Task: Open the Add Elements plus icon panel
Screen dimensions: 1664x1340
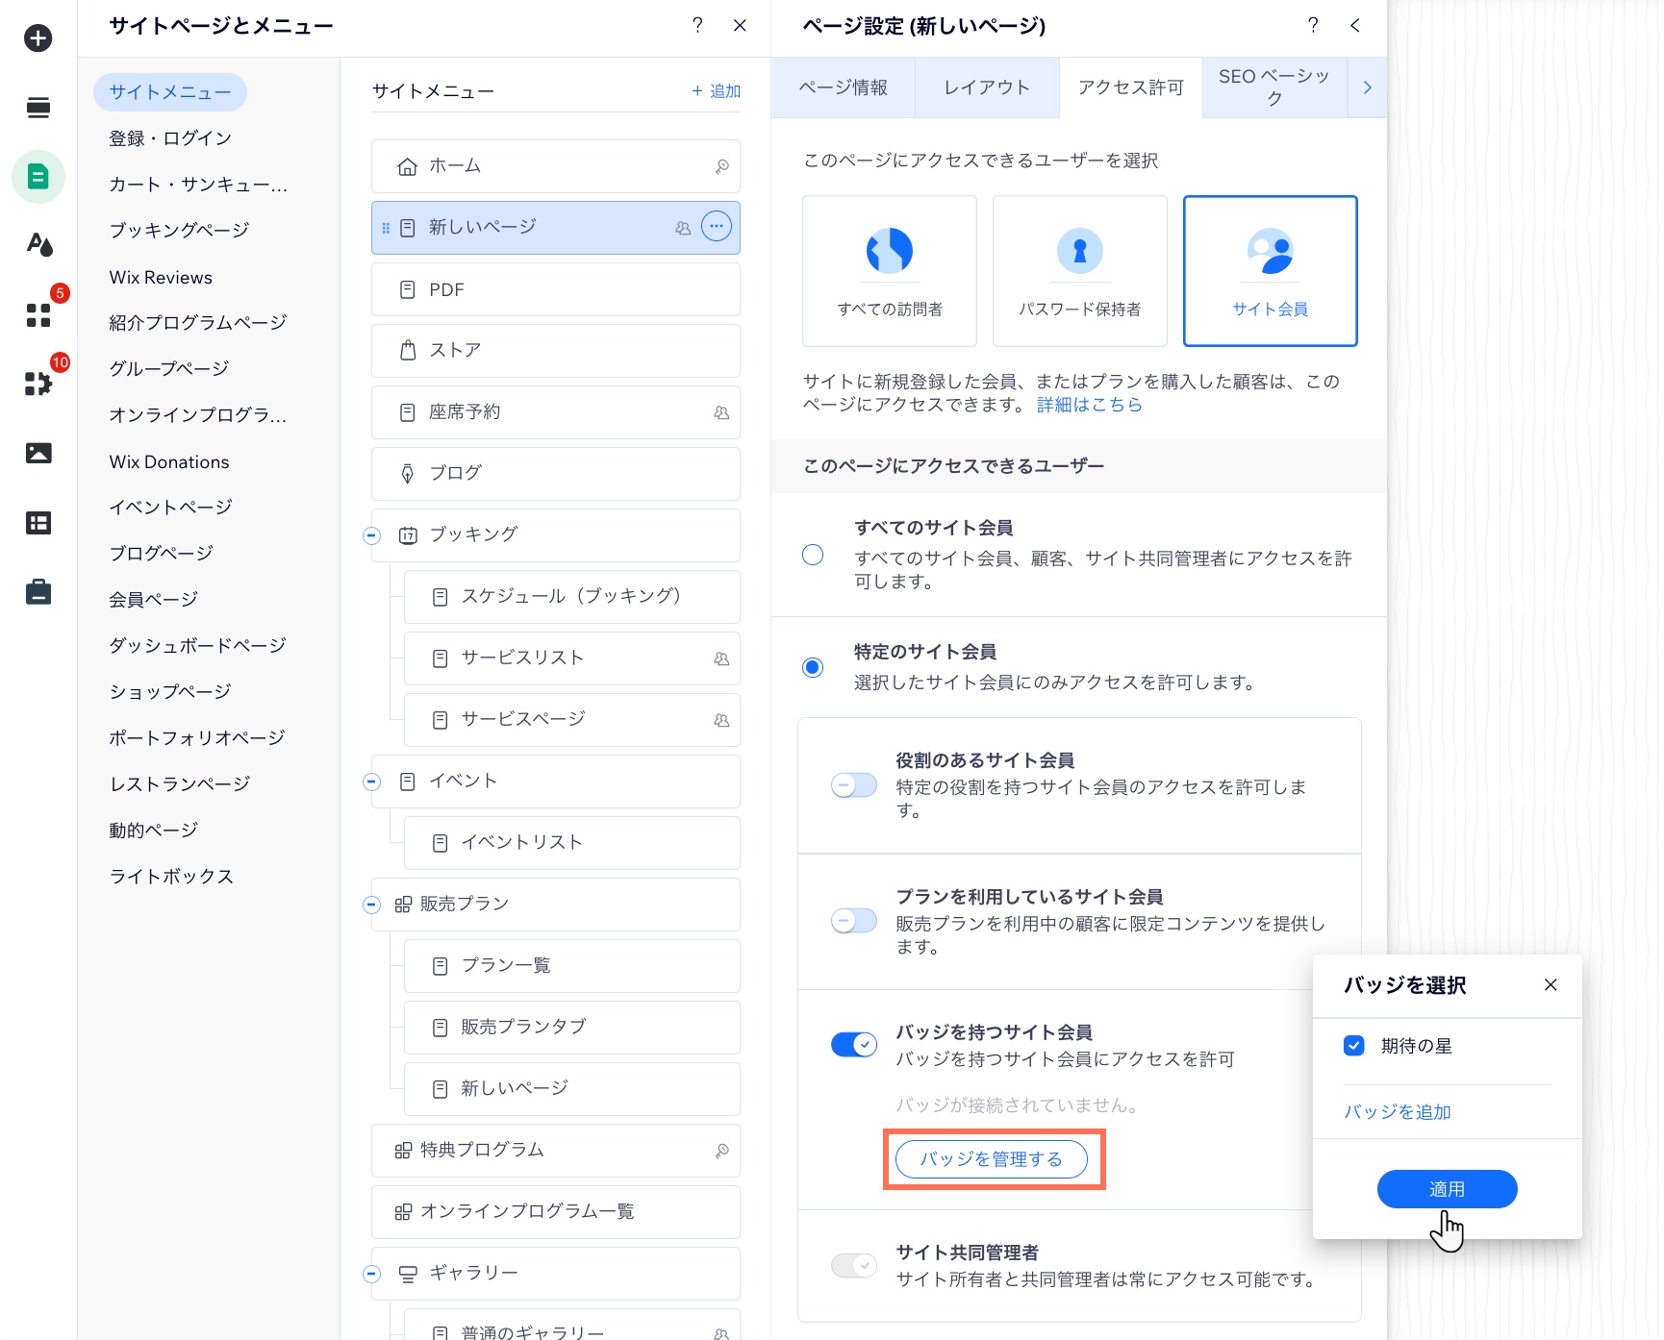Action: pyautogui.click(x=38, y=38)
